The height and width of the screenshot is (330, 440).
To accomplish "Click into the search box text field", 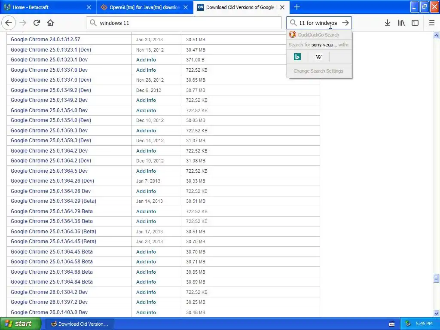I will click(x=318, y=23).
